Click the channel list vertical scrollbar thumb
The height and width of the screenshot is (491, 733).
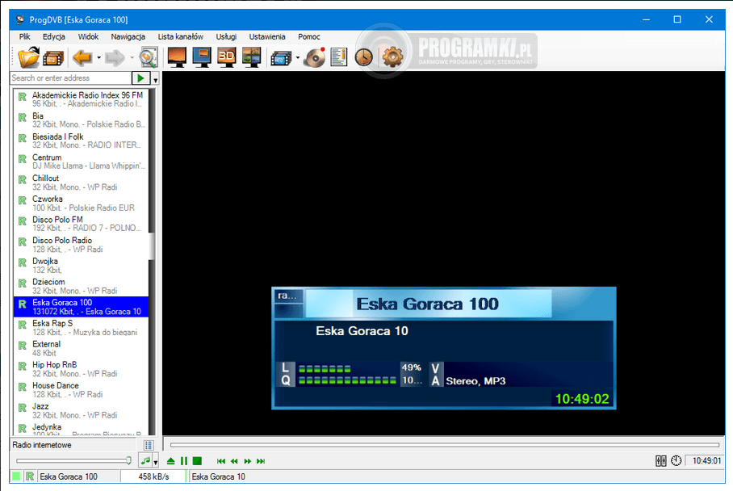[151, 246]
